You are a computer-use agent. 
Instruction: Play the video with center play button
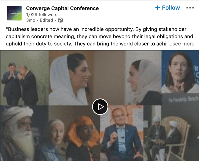100,107
